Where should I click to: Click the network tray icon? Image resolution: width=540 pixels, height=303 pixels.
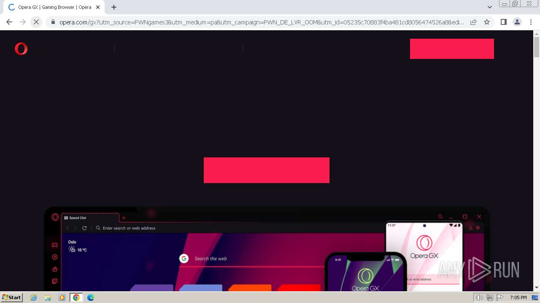490,298
